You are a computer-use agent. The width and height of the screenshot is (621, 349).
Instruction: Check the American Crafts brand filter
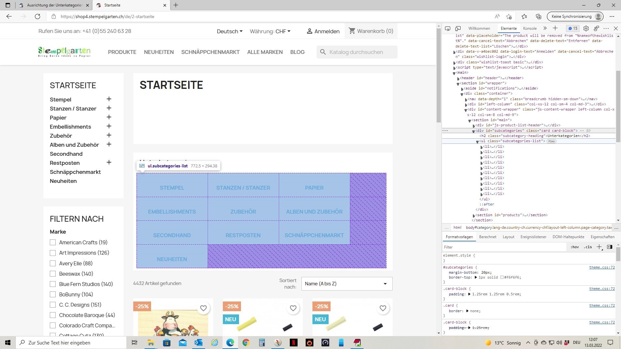(x=53, y=242)
